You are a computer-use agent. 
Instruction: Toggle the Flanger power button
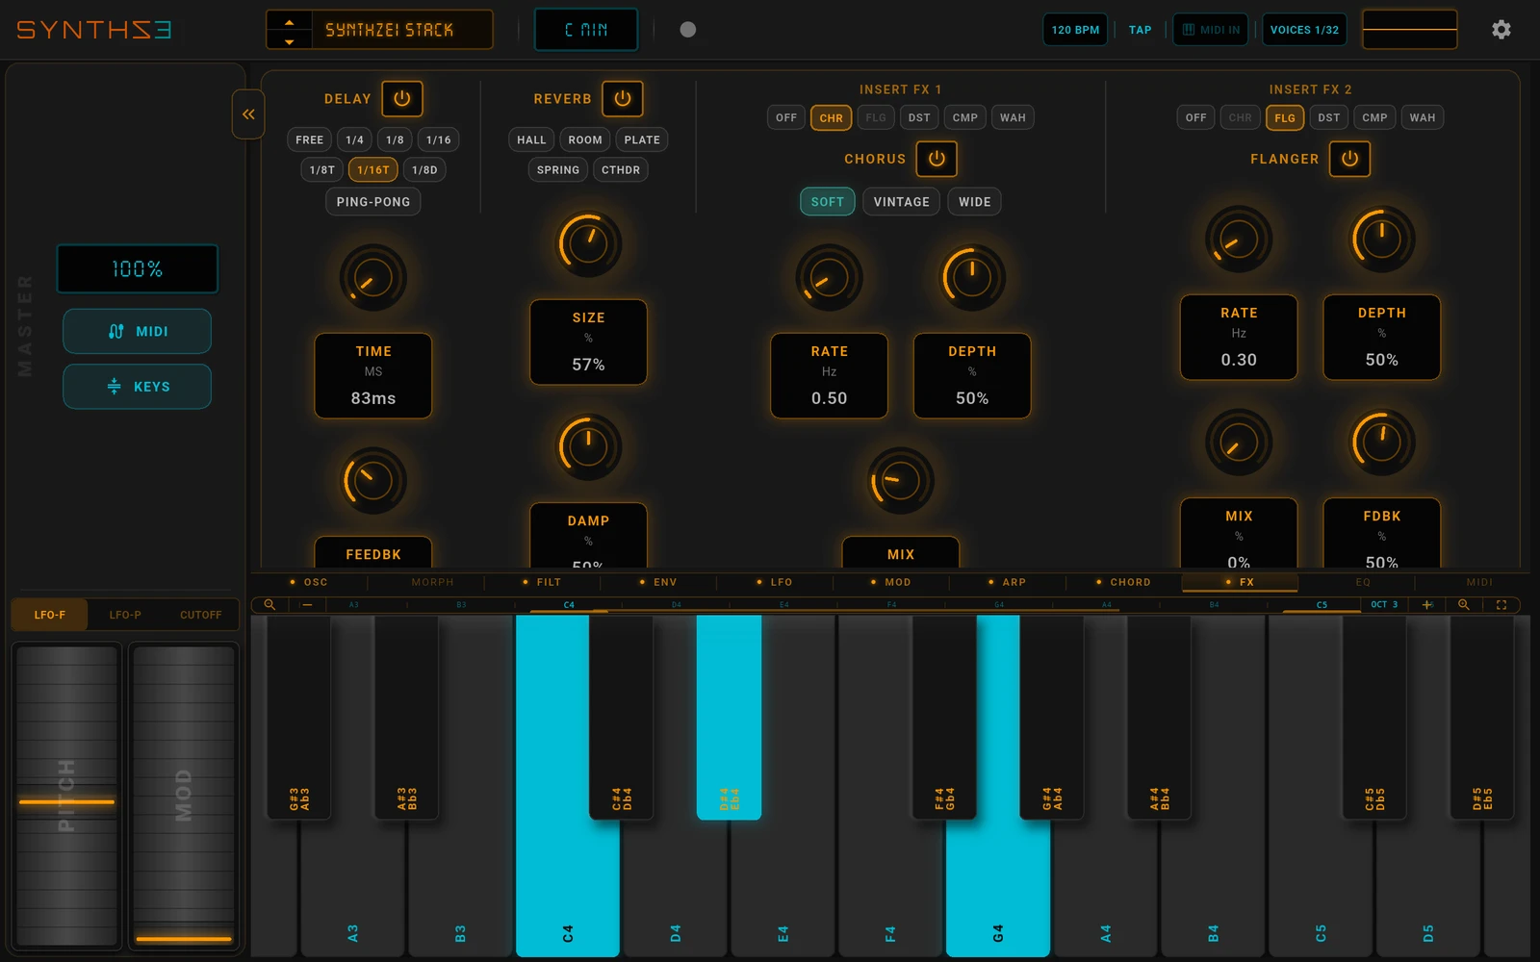coord(1349,159)
